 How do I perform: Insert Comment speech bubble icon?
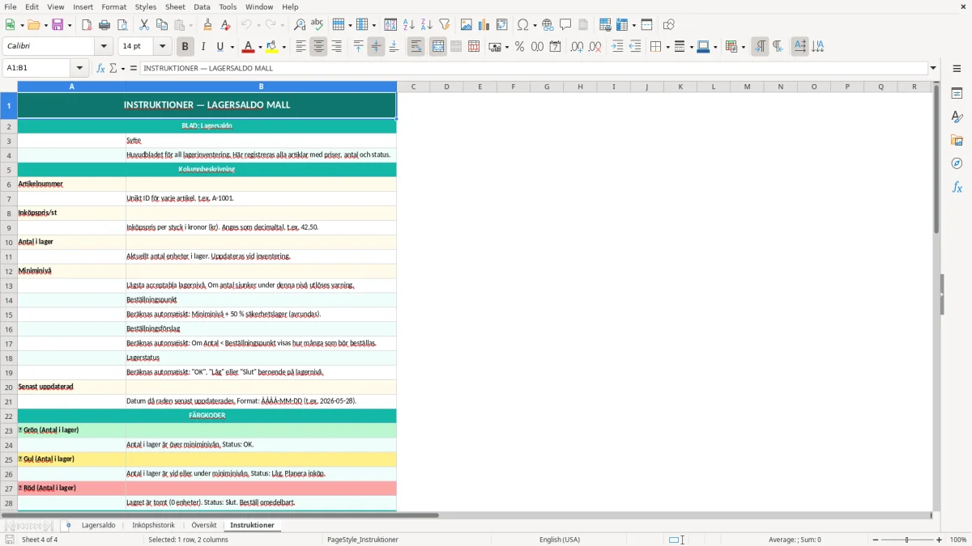pyautogui.click(x=565, y=25)
